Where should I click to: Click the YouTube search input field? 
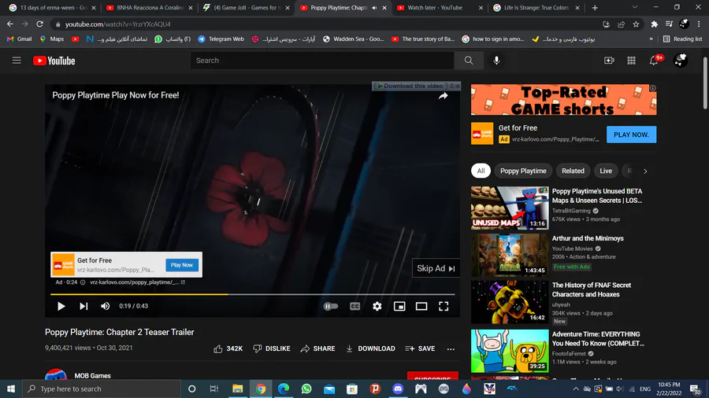coord(322,61)
